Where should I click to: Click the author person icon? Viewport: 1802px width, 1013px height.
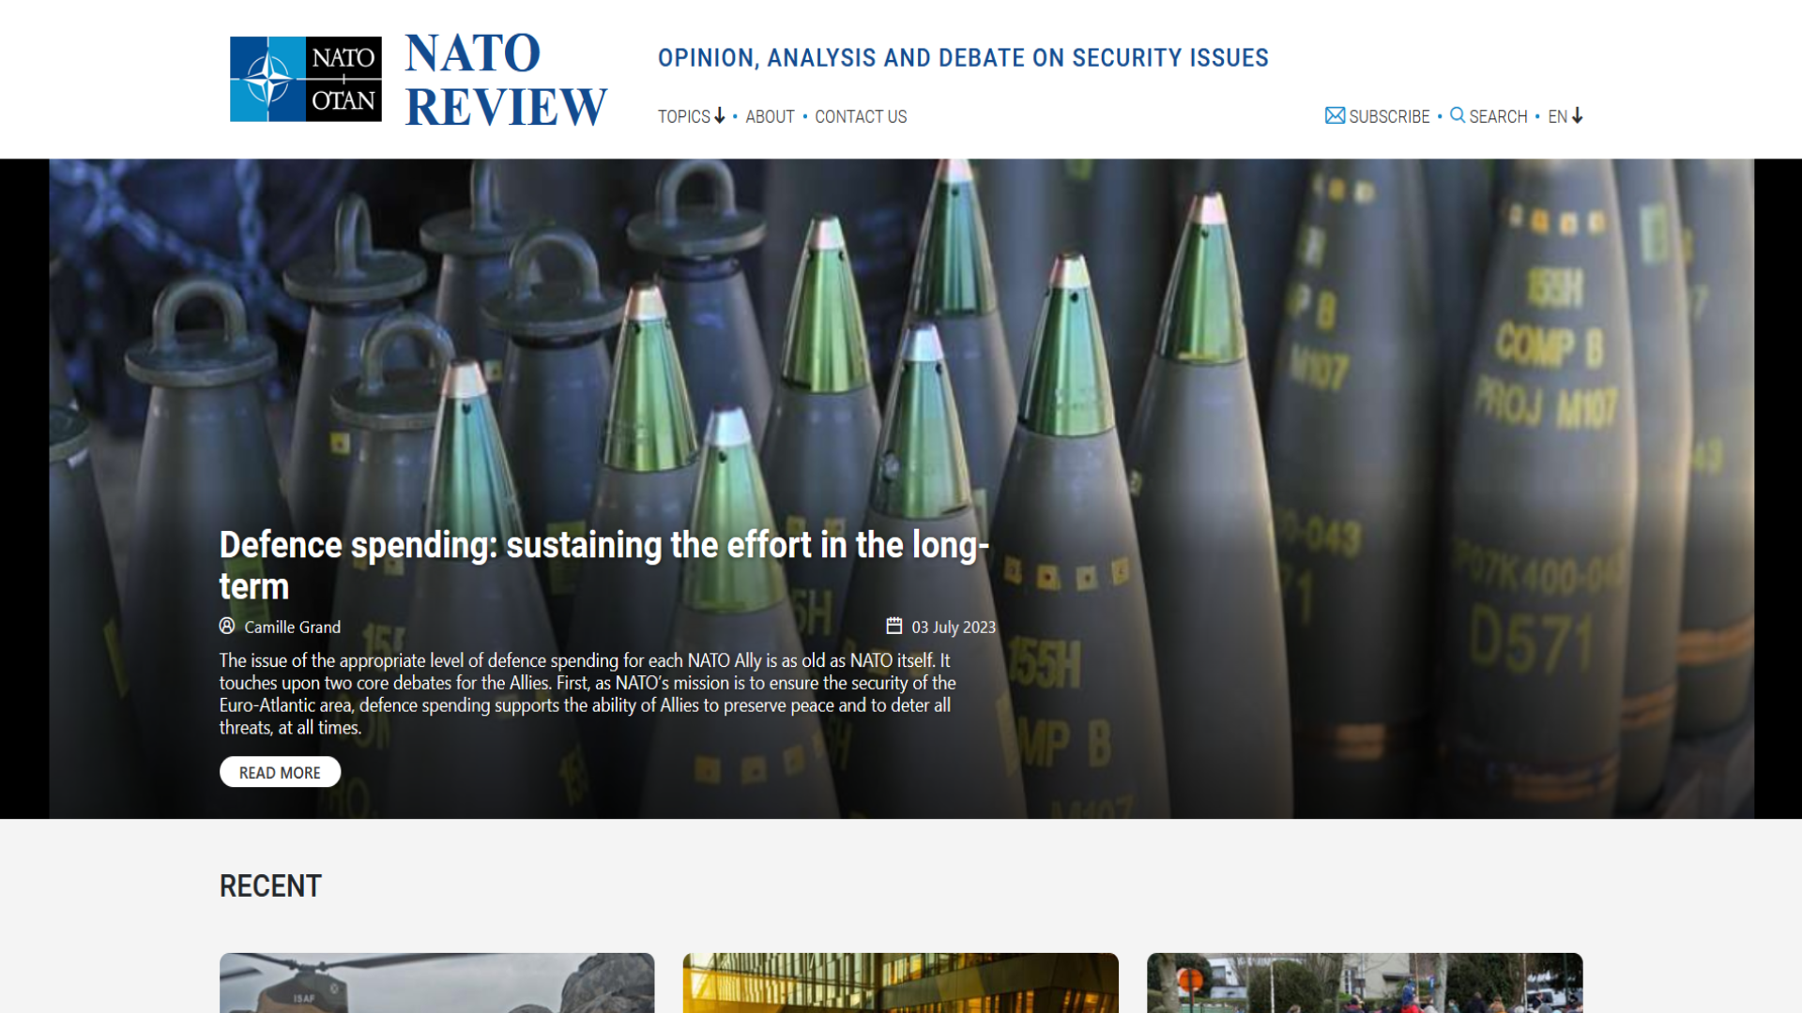[227, 626]
